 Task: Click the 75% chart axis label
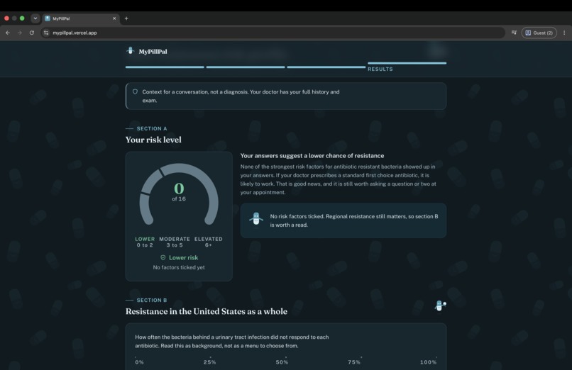[354, 362]
